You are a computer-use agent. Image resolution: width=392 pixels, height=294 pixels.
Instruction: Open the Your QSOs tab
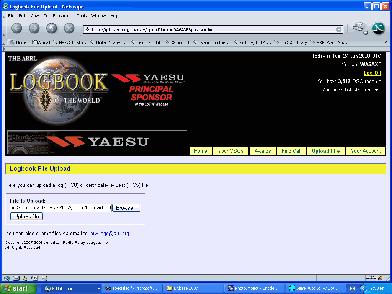click(x=230, y=151)
